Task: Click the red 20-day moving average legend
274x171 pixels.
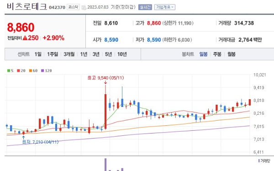Action: 21,71
